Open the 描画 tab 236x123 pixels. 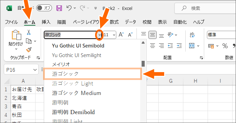[x=62, y=22]
